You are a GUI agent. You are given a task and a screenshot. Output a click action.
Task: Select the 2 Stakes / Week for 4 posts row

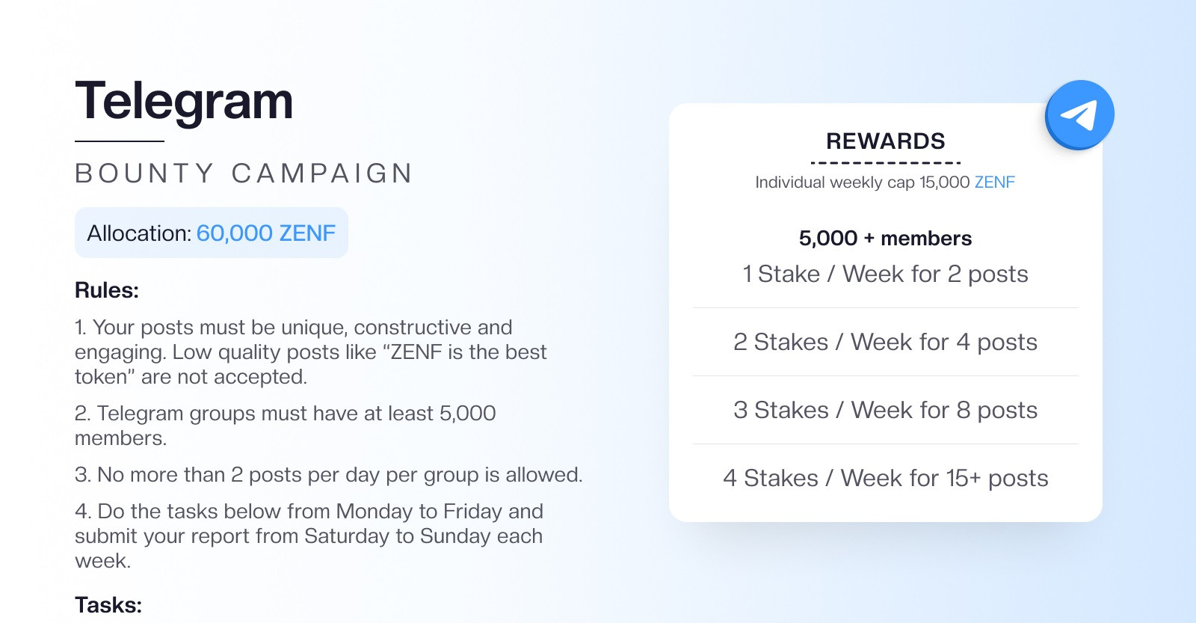886,343
